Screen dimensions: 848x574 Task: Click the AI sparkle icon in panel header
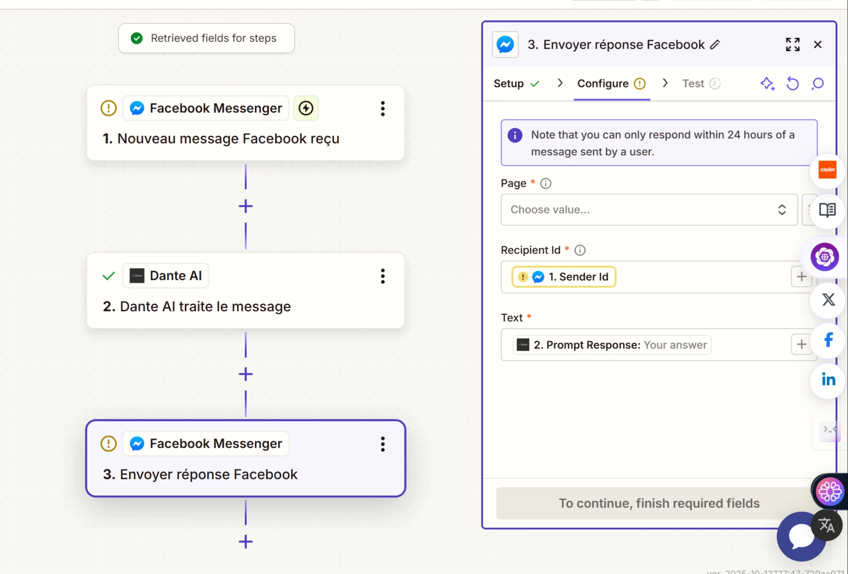pos(767,84)
